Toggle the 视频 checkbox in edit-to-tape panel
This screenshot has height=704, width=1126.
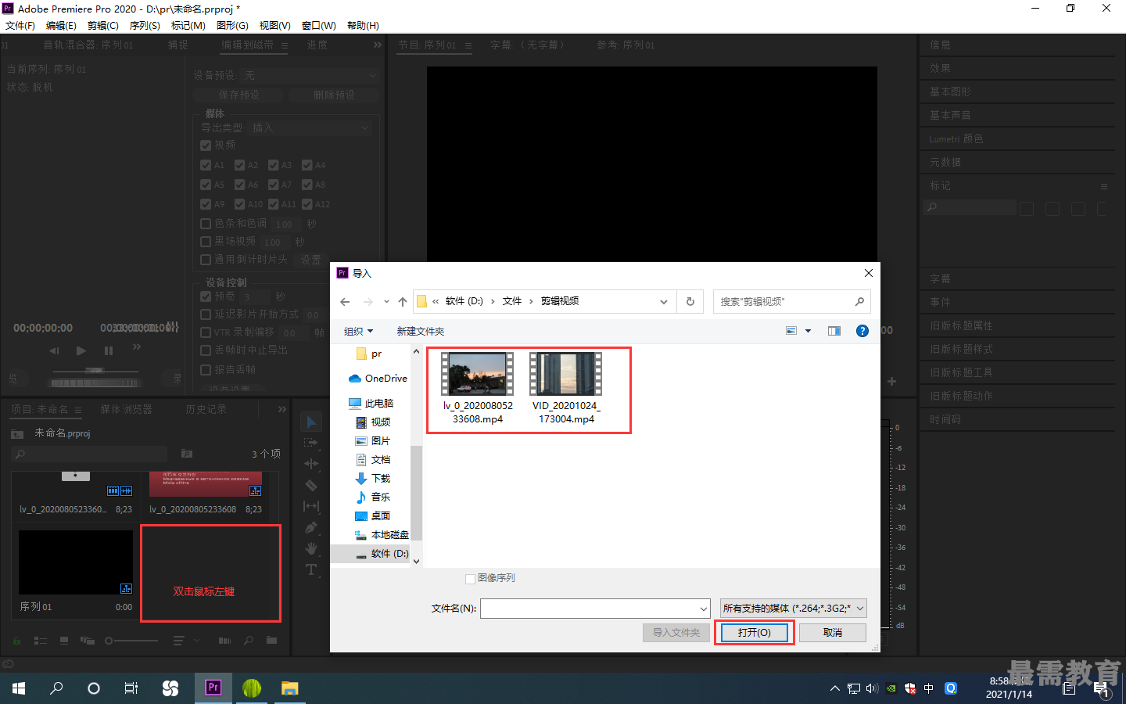pos(206,145)
